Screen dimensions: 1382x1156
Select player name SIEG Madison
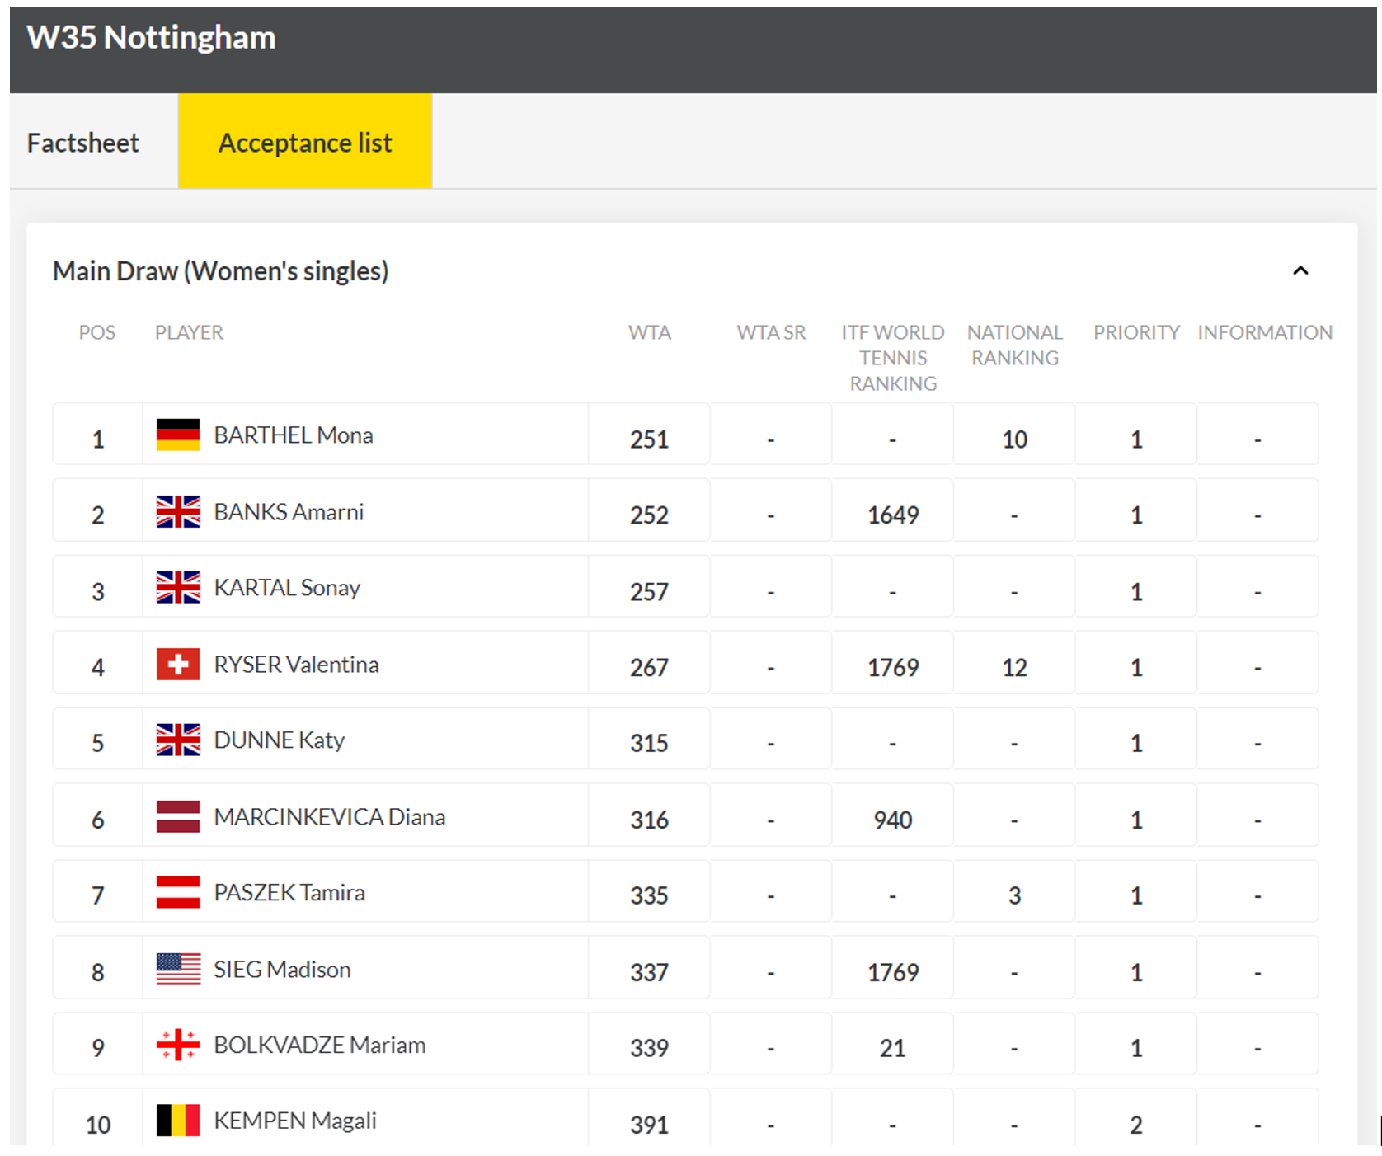point(282,969)
